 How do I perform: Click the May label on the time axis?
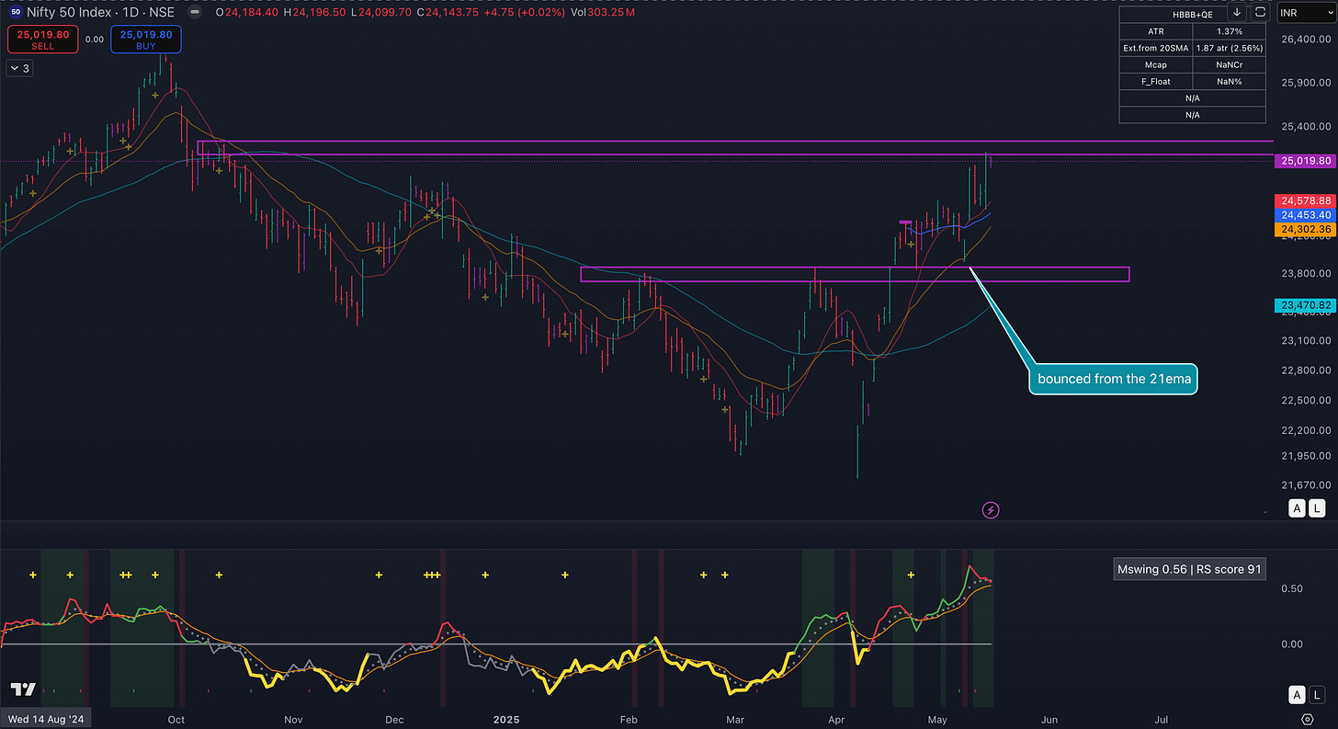pyautogui.click(x=936, y=719)
